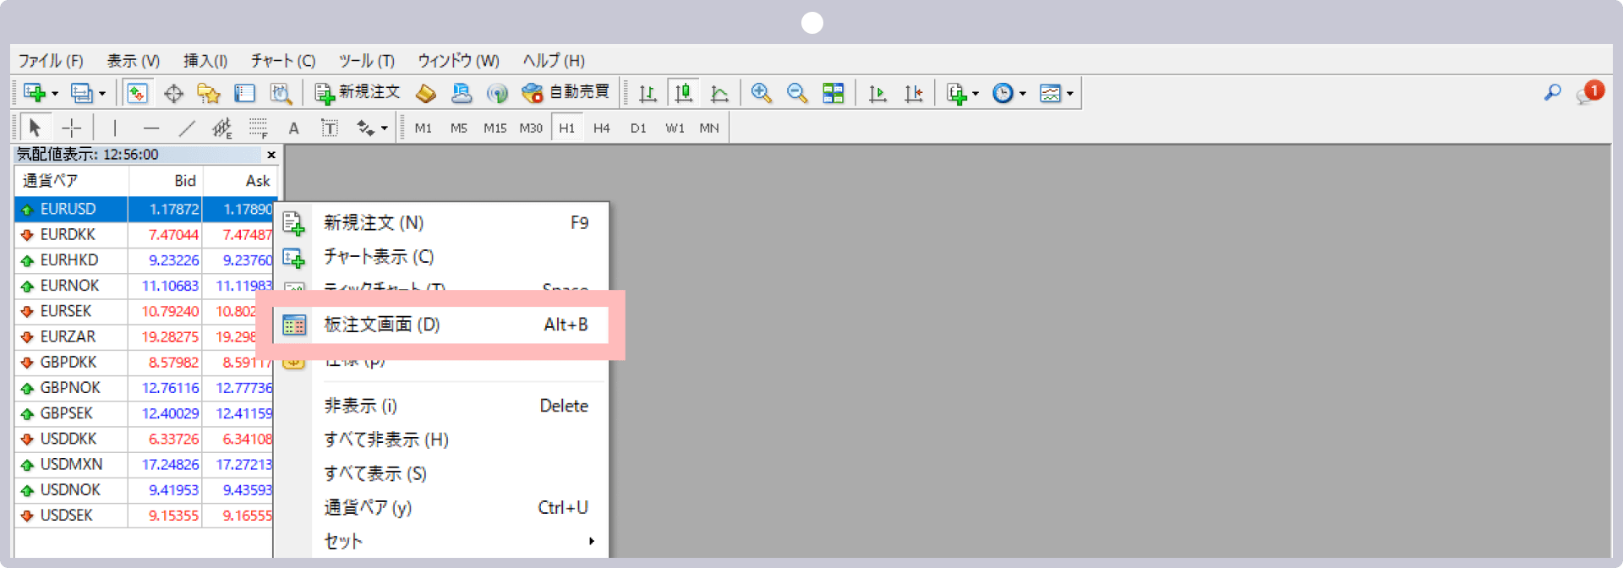Open the Navigator folder-star icon
The image size is (1623, 568).
pyautogui.click(x=208, y=93)
